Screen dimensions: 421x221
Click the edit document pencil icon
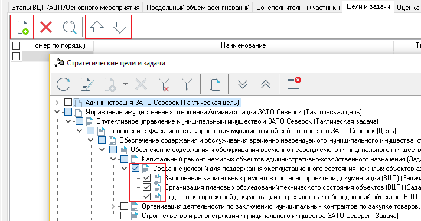point(87,84)
